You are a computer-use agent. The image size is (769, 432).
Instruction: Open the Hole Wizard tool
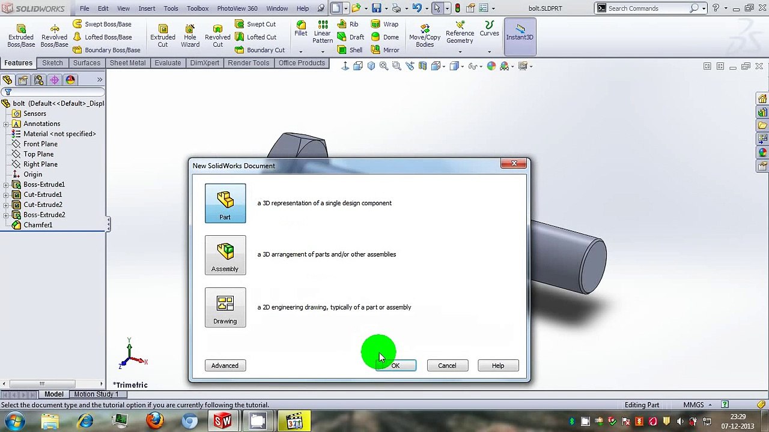[x=190, y=36]
